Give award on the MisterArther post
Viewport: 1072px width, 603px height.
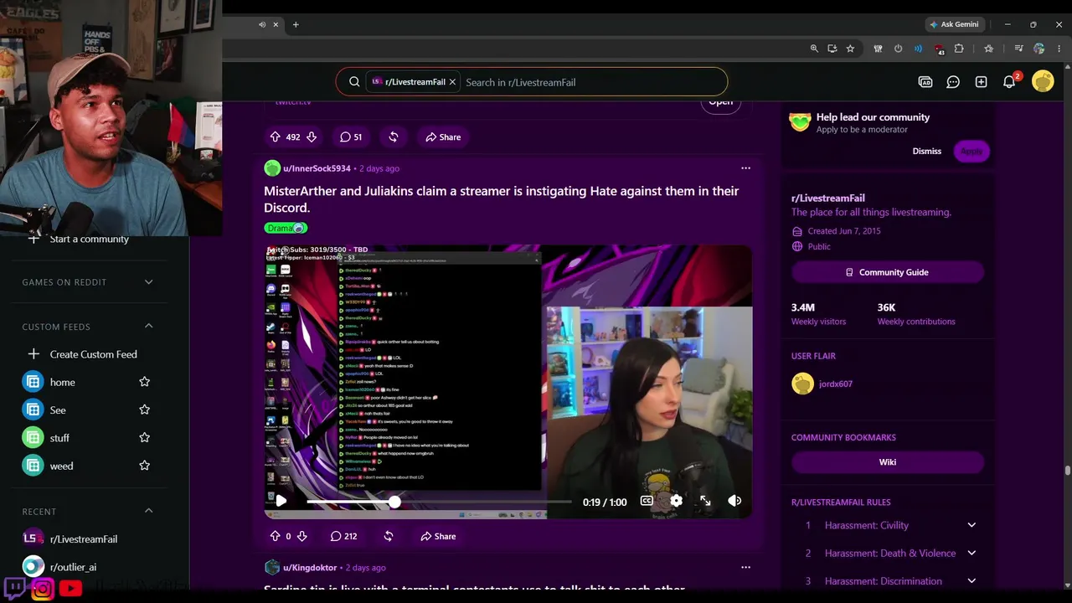pyautogui.click(x=388, y=536)
